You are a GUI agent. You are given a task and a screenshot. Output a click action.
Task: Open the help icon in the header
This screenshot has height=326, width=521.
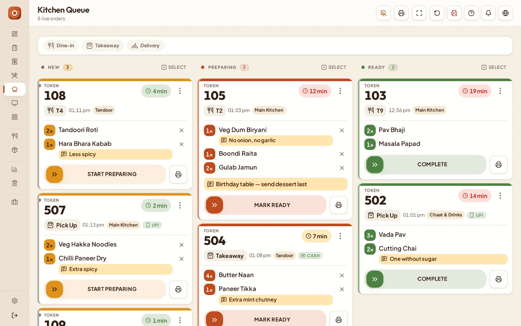click(471, 13)
